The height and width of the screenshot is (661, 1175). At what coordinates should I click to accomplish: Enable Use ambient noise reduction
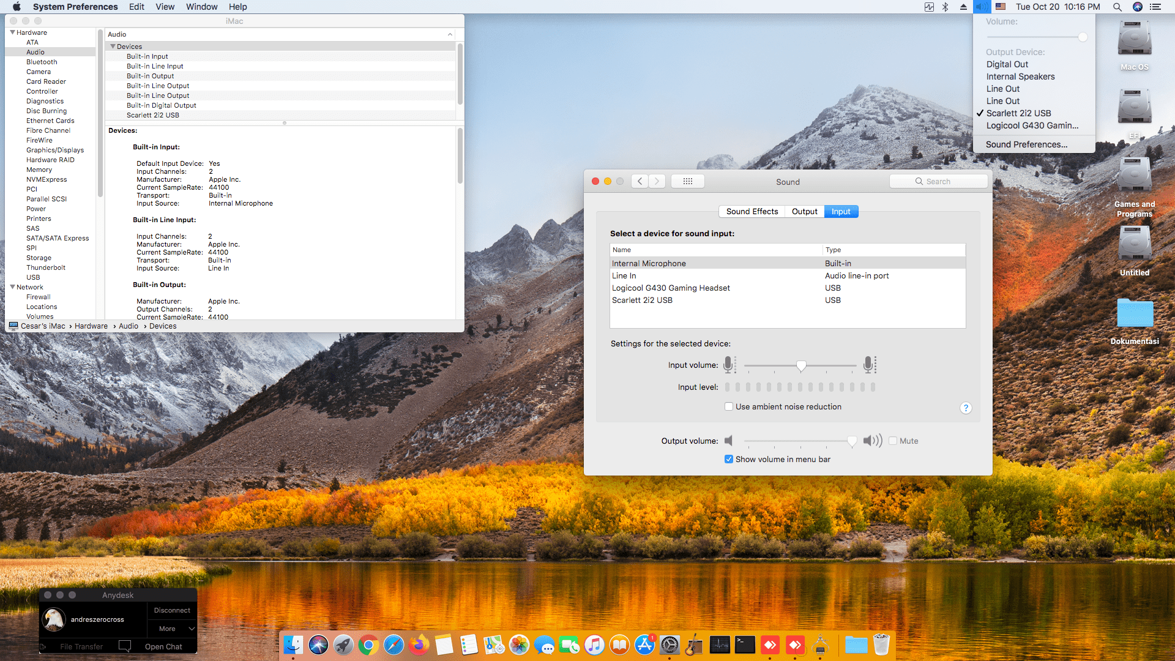729,406
